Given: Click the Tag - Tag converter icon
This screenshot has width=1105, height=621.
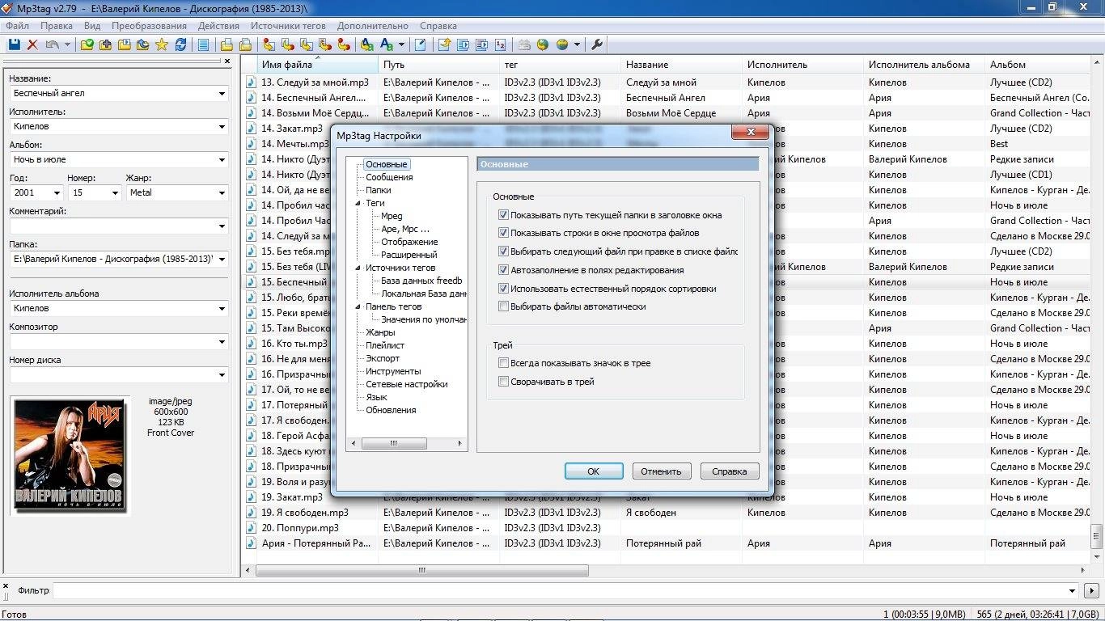Looking at the screenshot, I should pos(344,44).
